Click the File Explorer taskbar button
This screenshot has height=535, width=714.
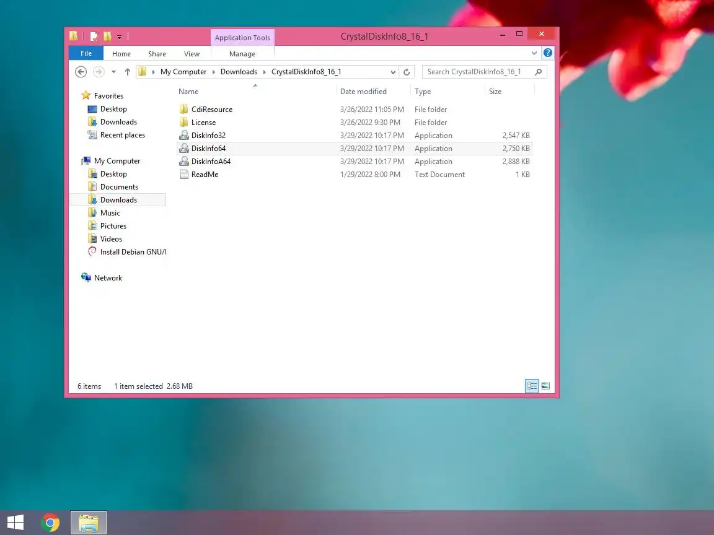pyautogui.click(x=89, y=523)
